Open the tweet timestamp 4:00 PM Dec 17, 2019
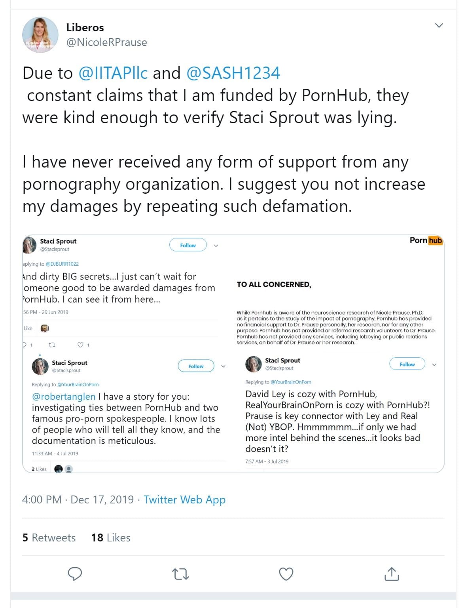Image resolution: width=464 pixels, height=608 pixels. tap(78, 499)
